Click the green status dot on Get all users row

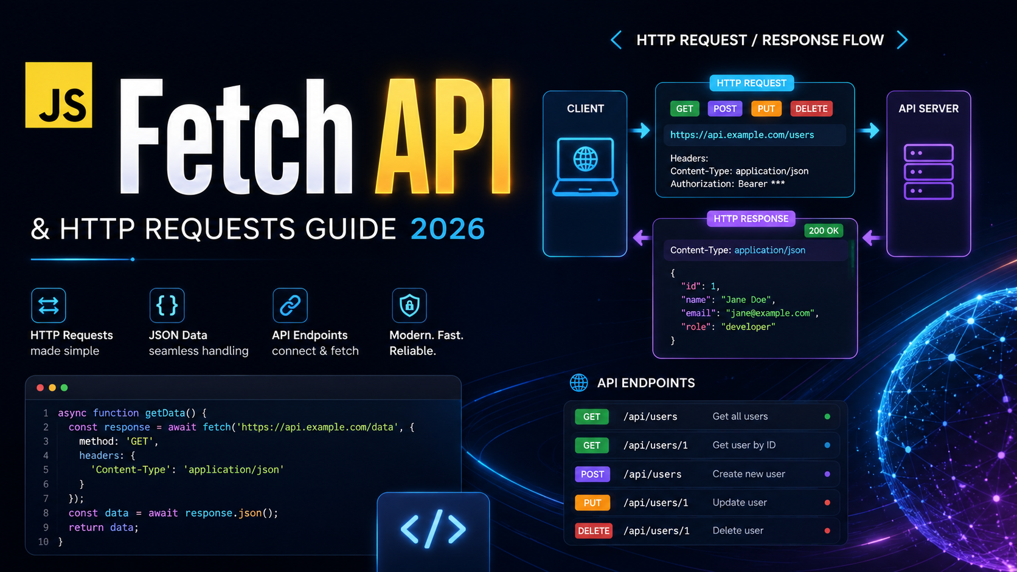tap(827, 416)
